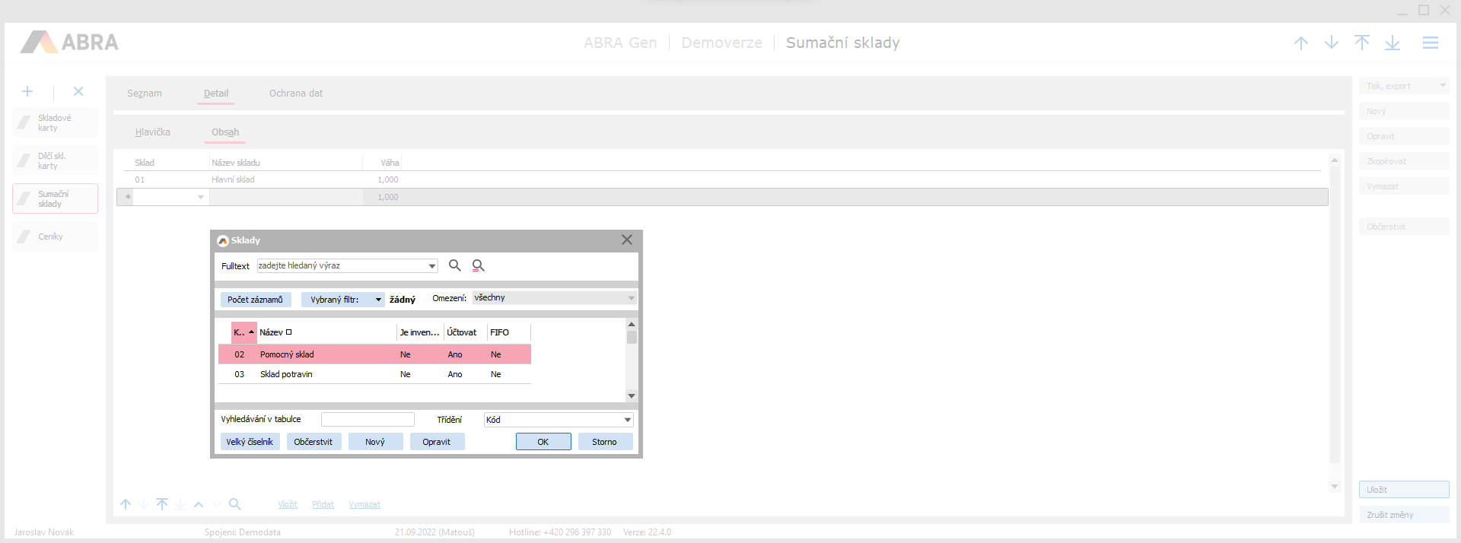Viewport: 1461px width, 543px height.
Task: Open Skladové karty from the sidebar
Action: click(55, 123)
